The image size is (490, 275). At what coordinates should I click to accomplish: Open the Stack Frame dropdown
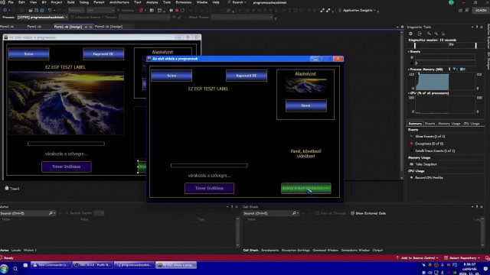pyautogui.click(x=242, y=17)
